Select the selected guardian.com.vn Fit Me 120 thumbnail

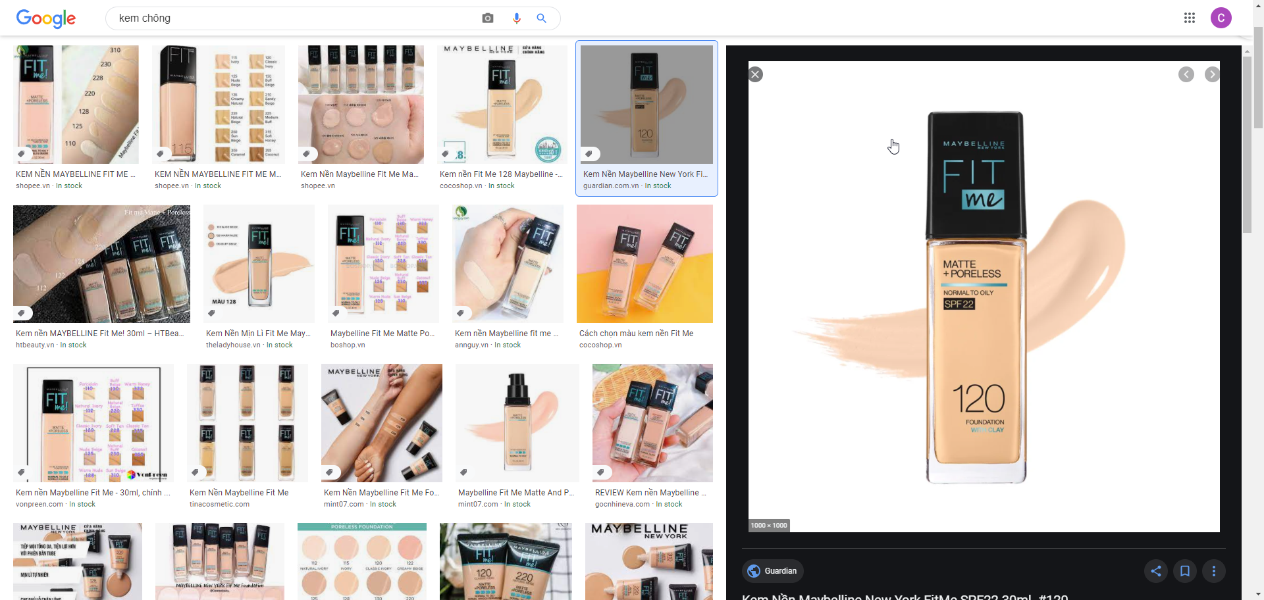pyautogui.click(x=646, y=104)
